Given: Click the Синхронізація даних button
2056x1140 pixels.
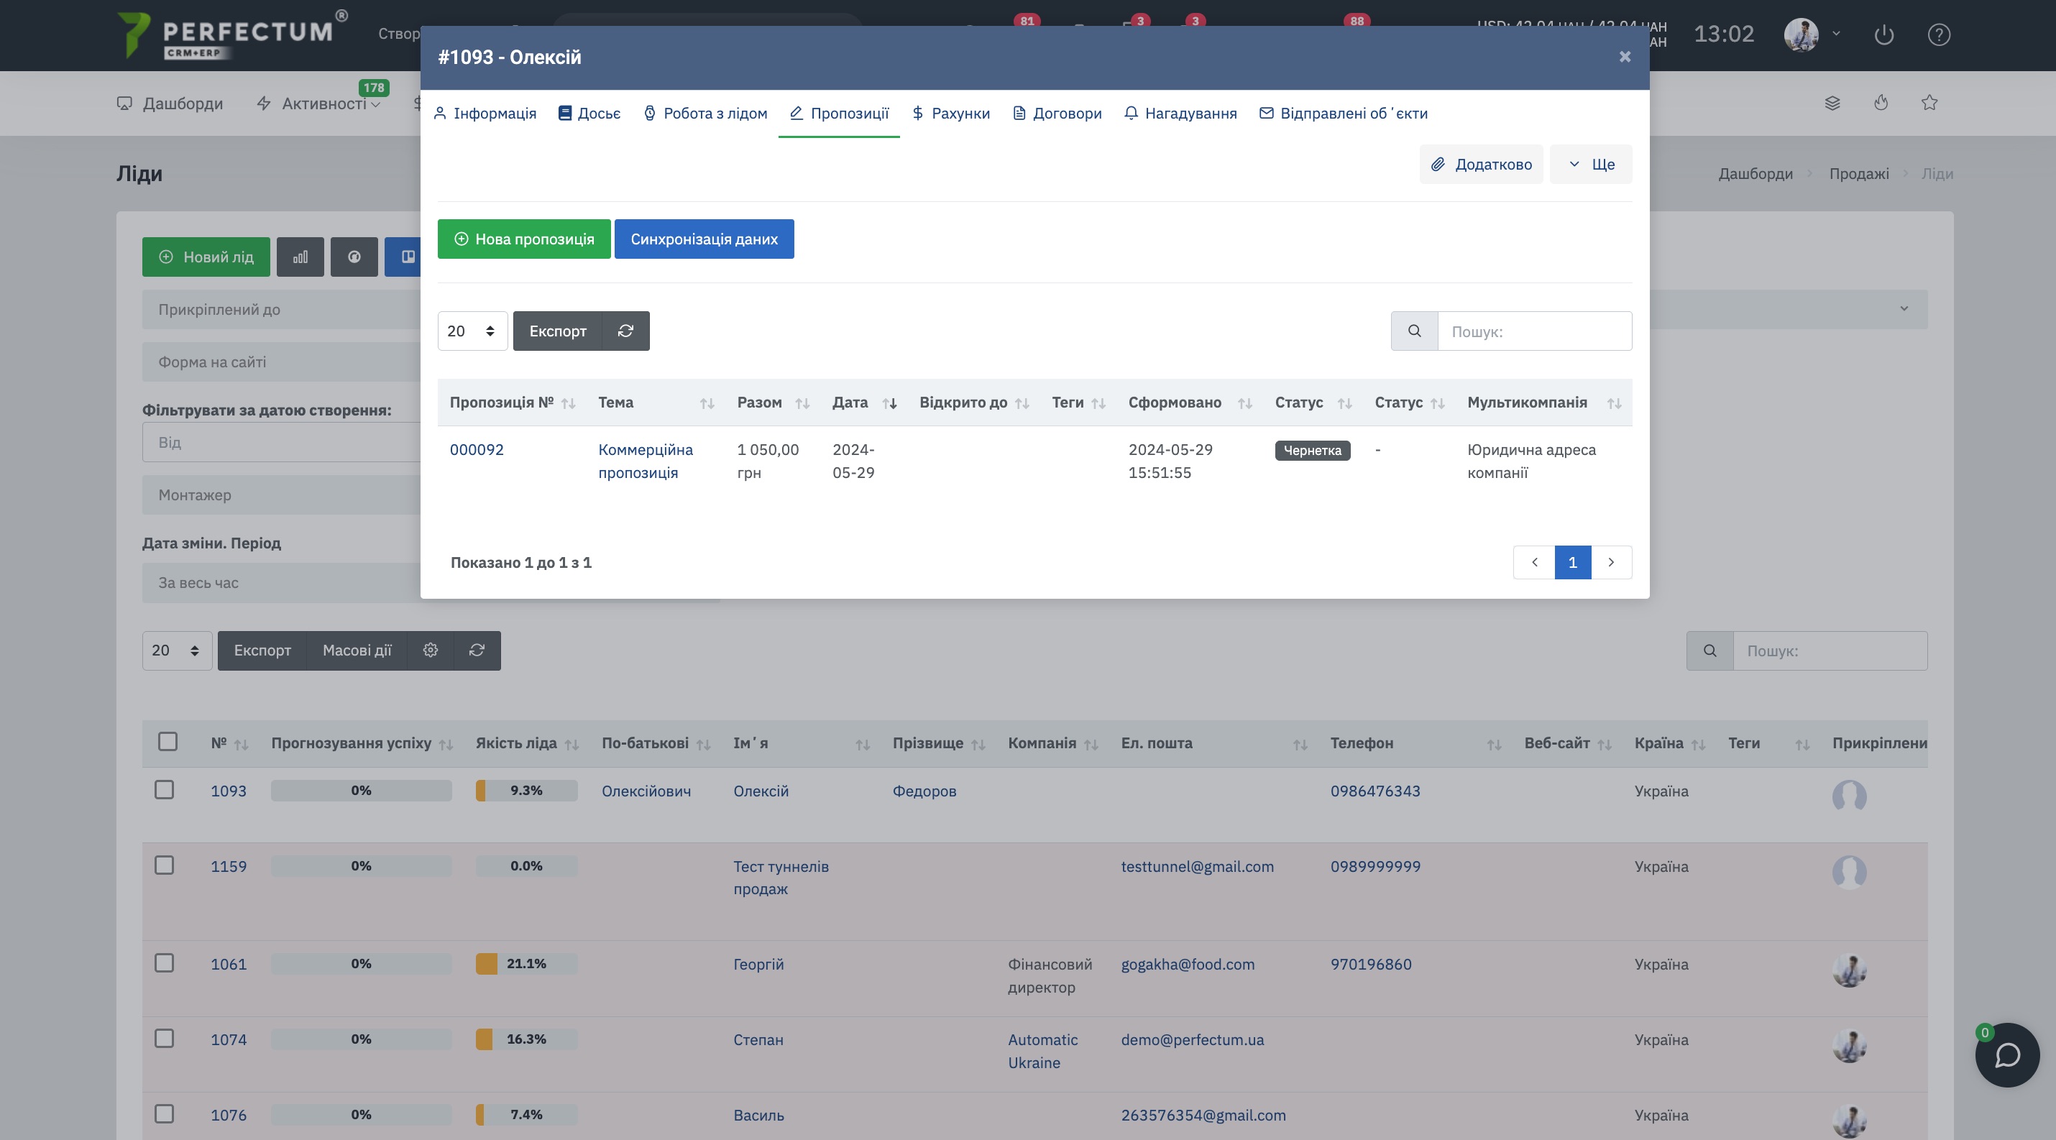Looking at the screenshot, I should (704, 239).
